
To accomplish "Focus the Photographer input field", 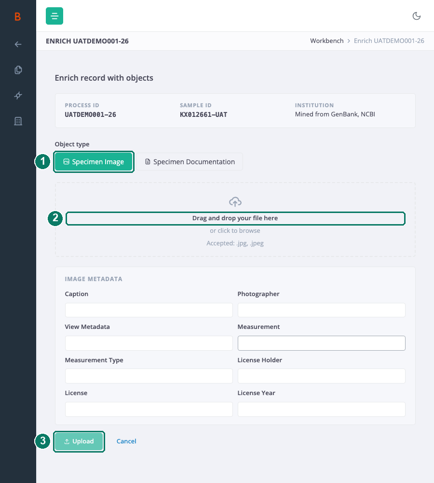I will [x=322, y=310].
